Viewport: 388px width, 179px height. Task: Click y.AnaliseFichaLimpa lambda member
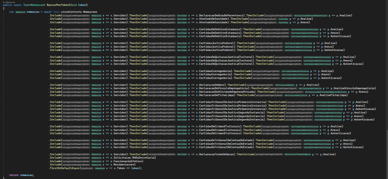[332, 95]
